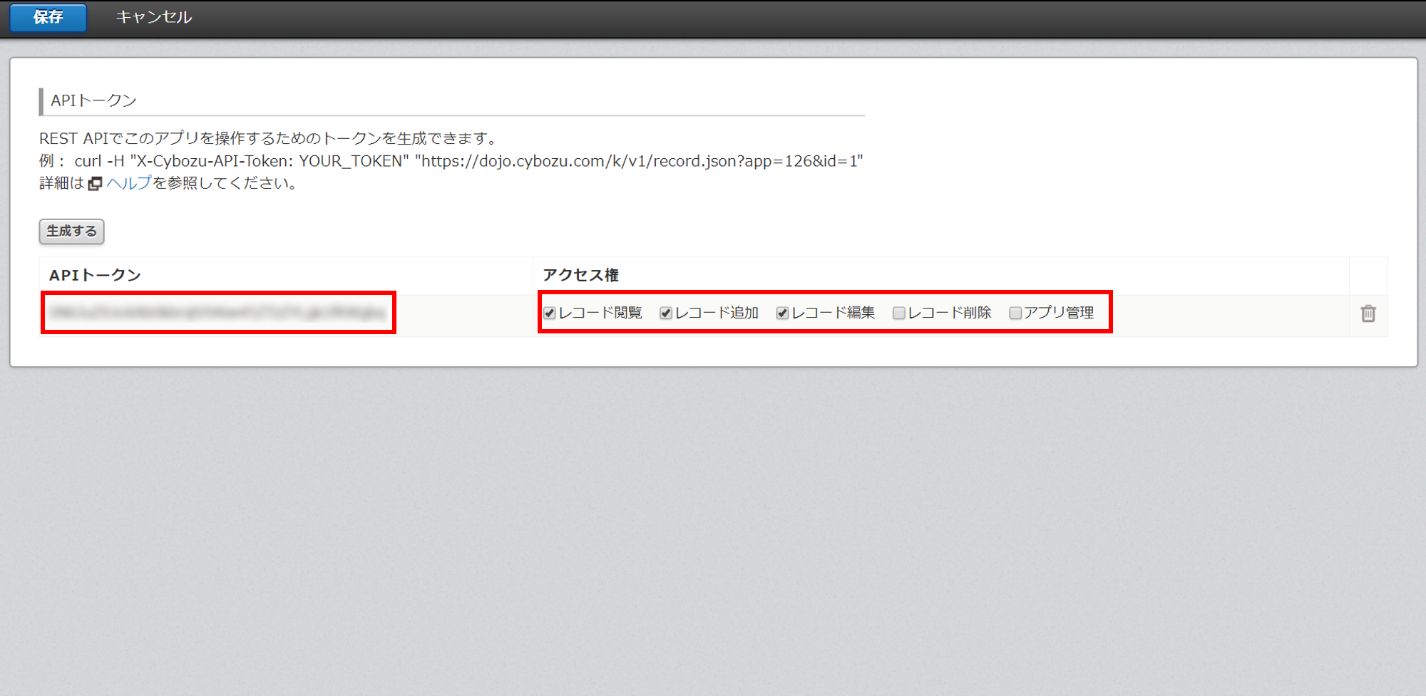Click the curl example command text
This screenshot has width=1426, height=696.
click(468, 161)
